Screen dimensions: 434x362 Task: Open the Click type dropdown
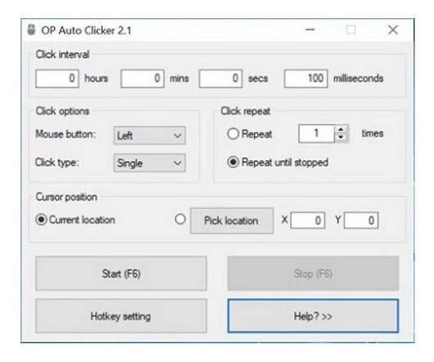coord(150,163)
